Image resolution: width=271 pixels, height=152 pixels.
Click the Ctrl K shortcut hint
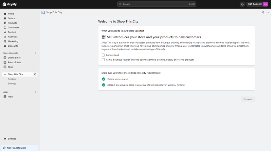click(192, 4)
